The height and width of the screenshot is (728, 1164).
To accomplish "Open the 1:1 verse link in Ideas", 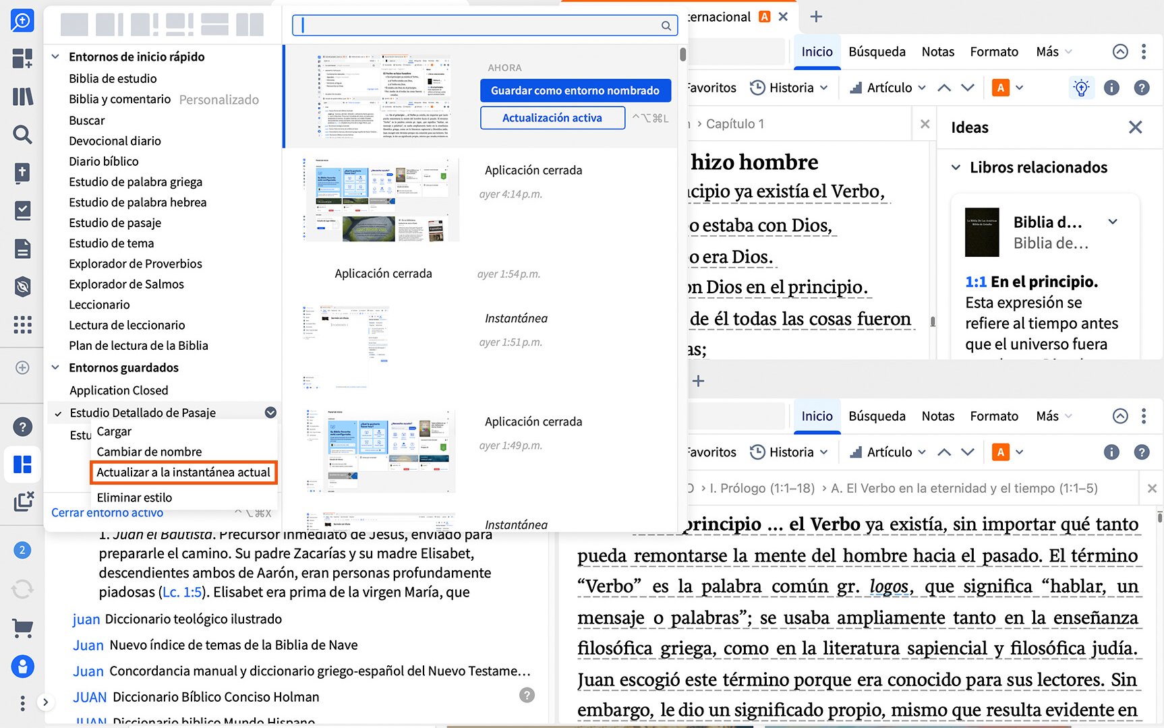I will [x=975, y=282].
